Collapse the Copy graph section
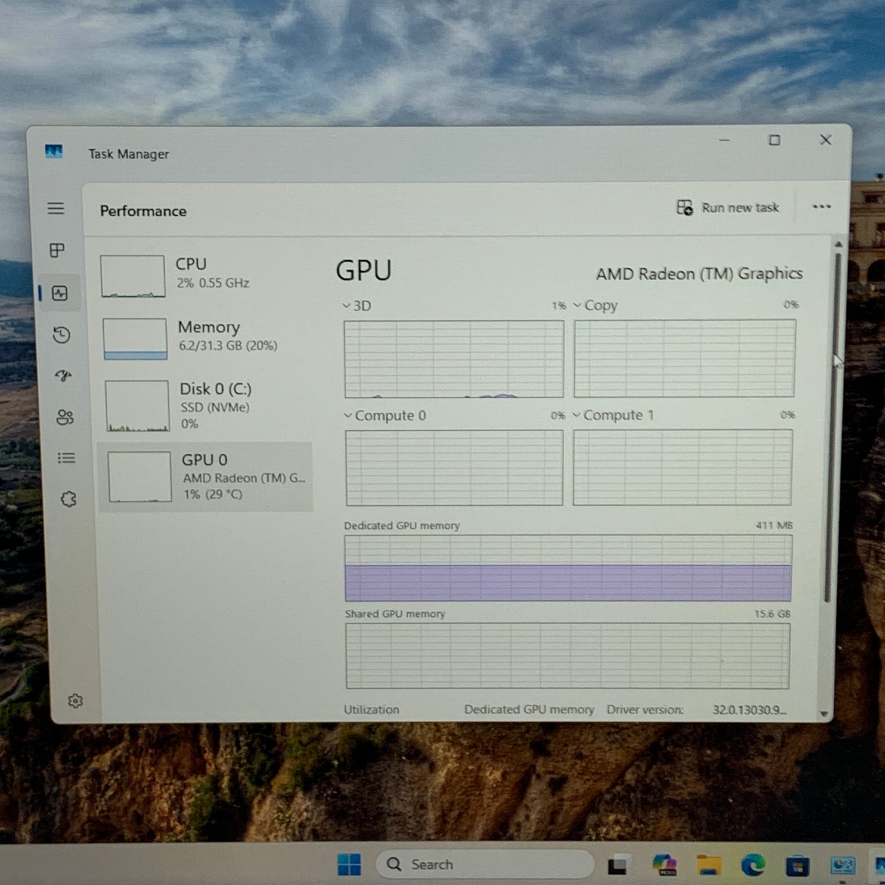 pyautogui.click(x=576, y=305)
